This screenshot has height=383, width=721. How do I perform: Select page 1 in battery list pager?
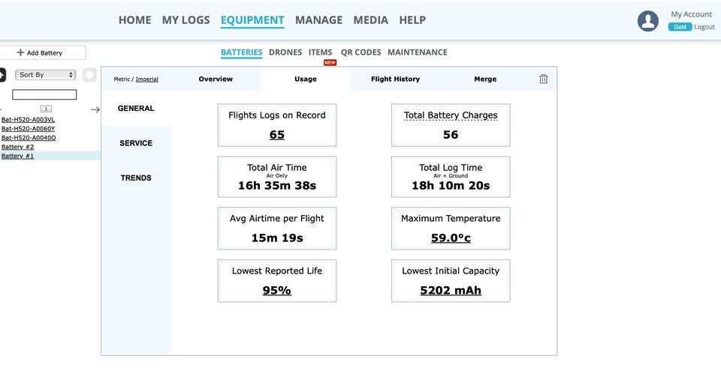46,109
